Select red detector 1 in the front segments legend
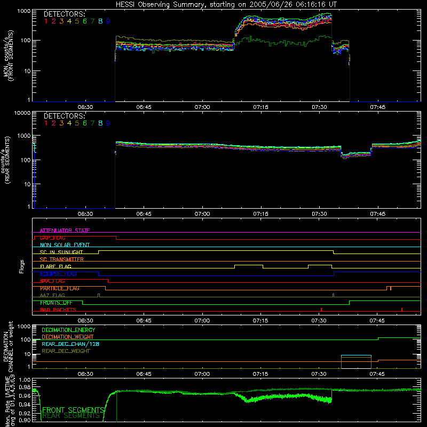427x427 pixels. click(x=46, y=21)
